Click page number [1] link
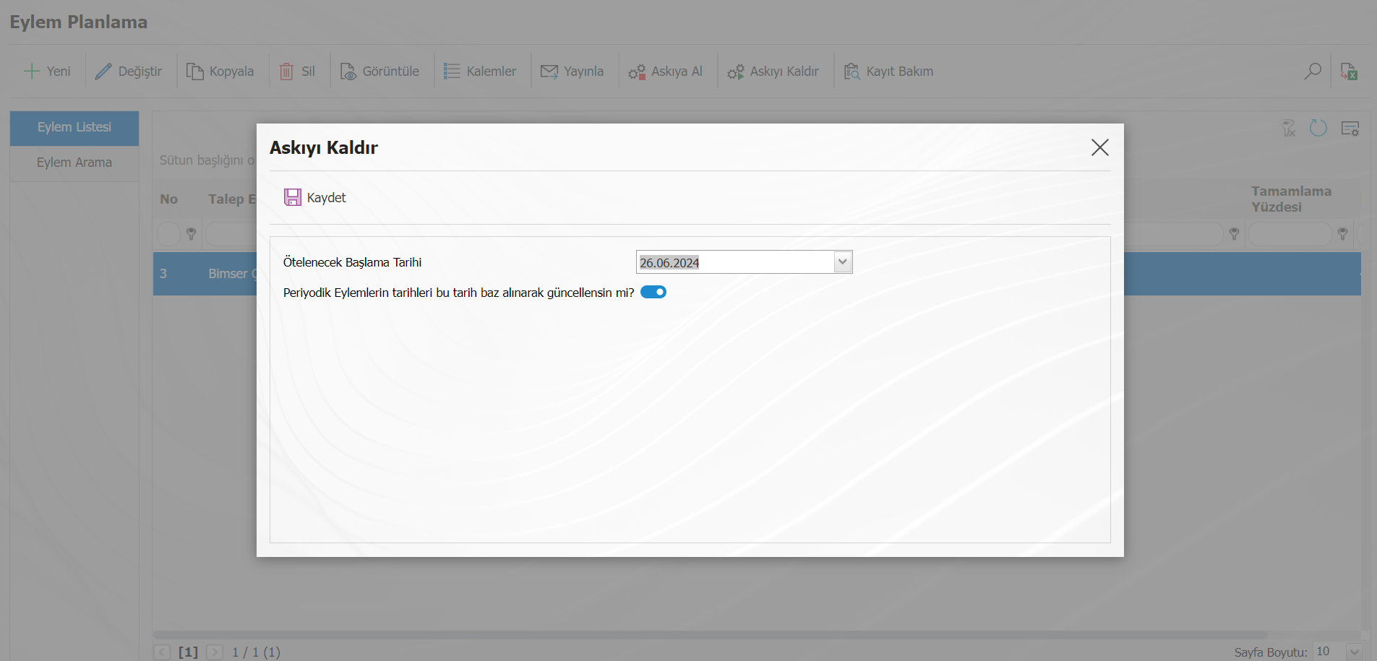The width and height of the screenshot is (1377, 661). pyautogui.click(x=188, y=652)
